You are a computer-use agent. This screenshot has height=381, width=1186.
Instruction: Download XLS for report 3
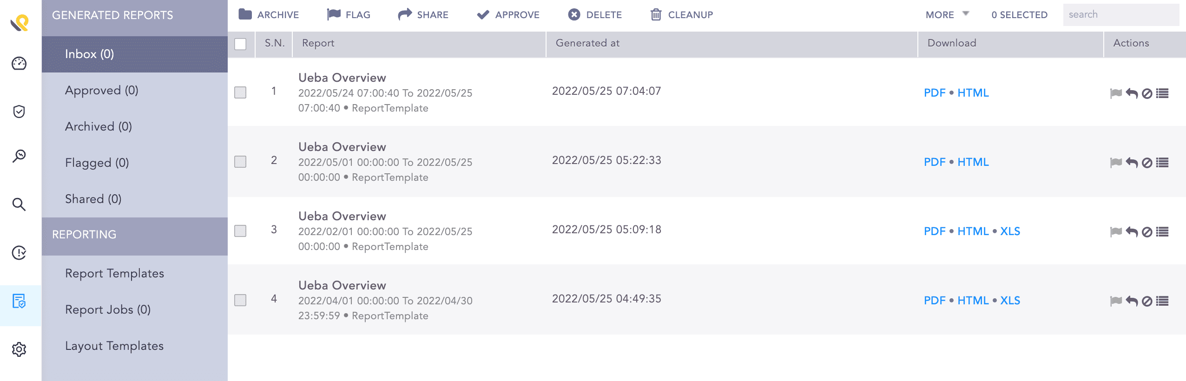click(1010, 231)
